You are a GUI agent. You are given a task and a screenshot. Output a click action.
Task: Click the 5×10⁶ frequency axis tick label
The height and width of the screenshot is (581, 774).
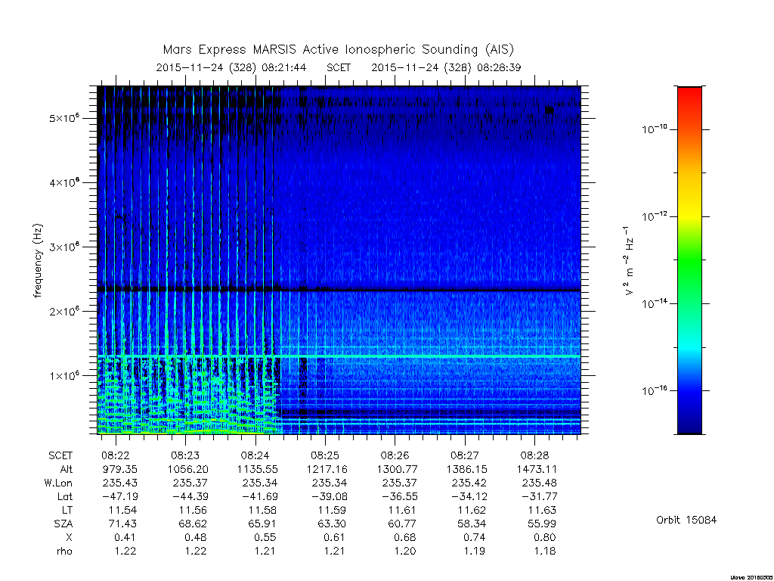[x=64, y=118]
